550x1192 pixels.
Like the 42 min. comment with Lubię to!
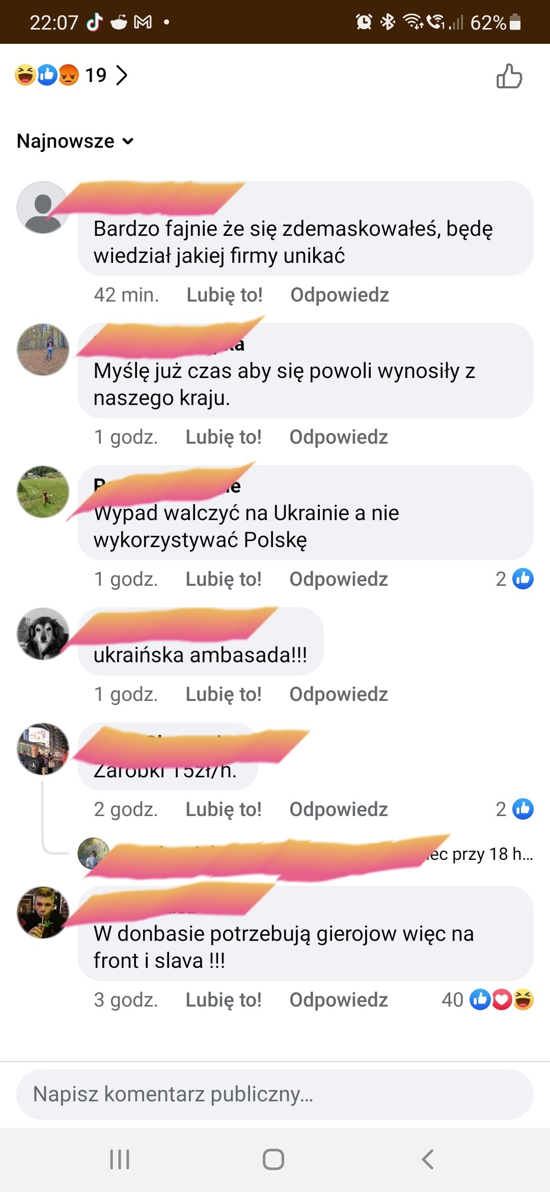pyautogui.click(x=225, y=295)
